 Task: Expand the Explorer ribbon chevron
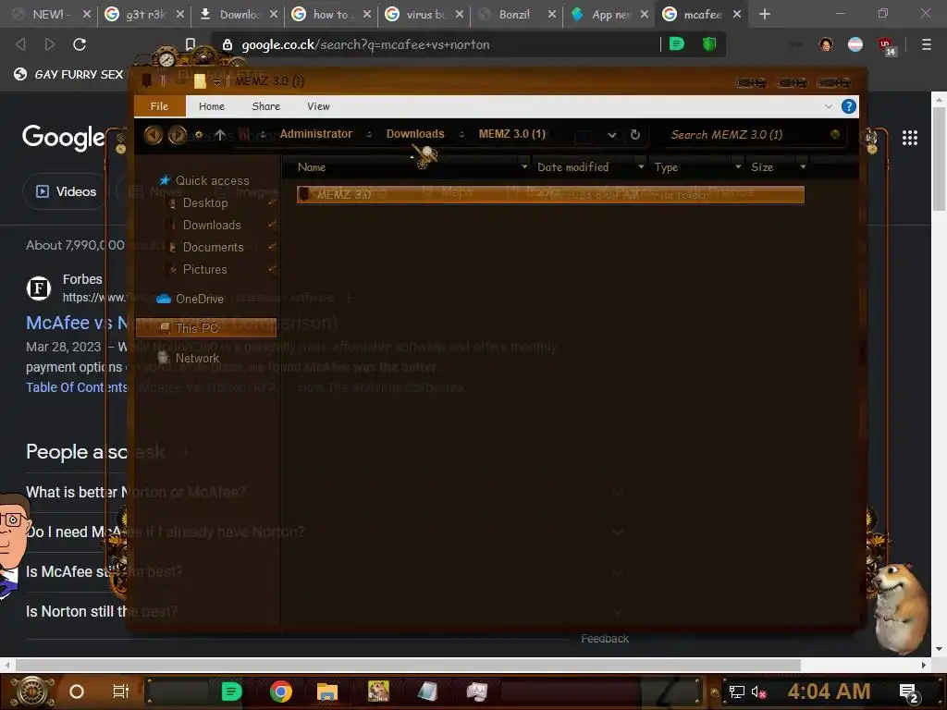(828, 106)
